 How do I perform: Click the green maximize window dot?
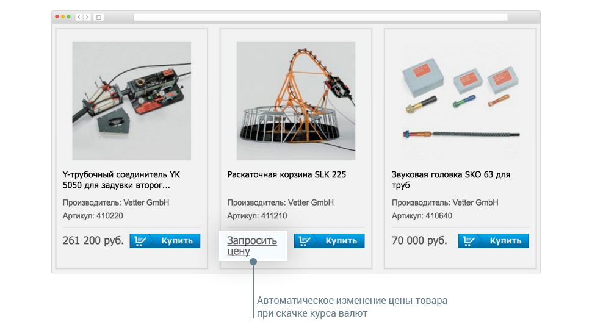(68, 16)
